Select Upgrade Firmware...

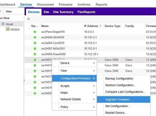point(124,99)
